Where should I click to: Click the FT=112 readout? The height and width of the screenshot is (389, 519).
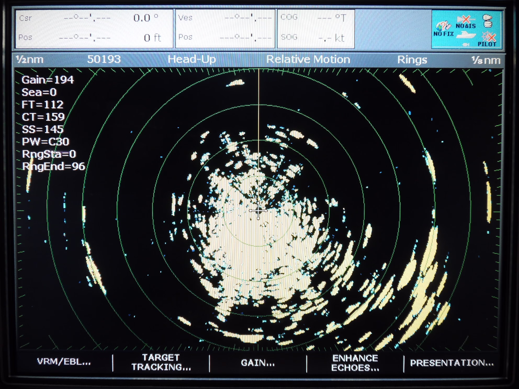tap(42, 105)
